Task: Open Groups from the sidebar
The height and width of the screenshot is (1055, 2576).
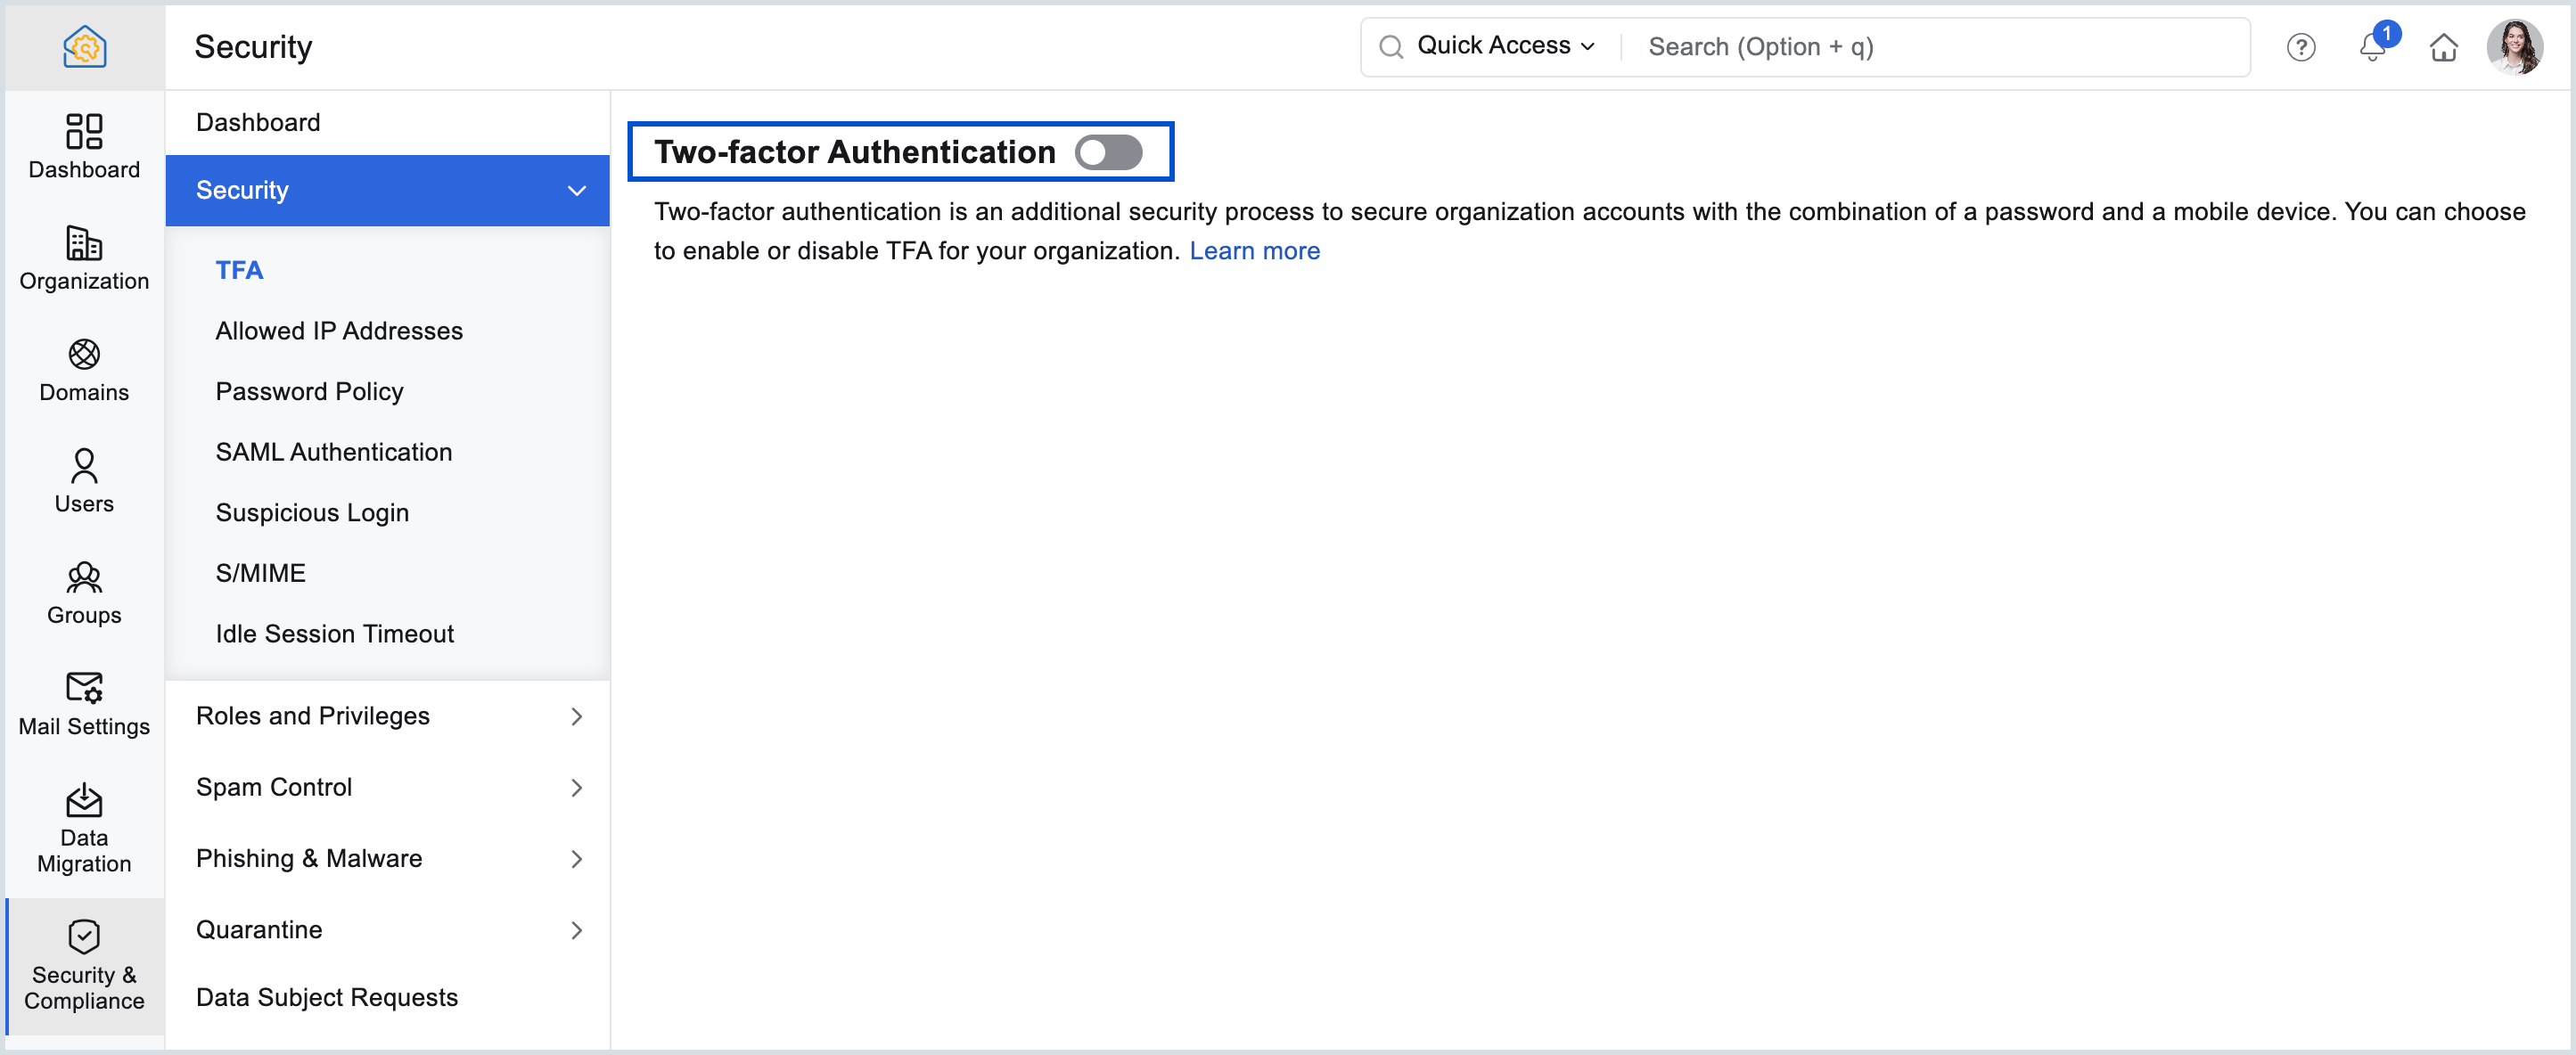Action: point(84,592)
